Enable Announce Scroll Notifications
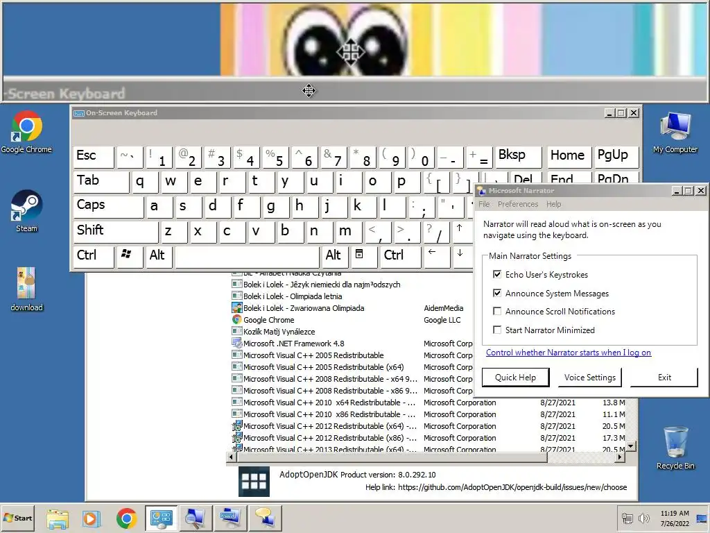Image resolution: width=710 pixels, height=533 pixels. (497, 311)
